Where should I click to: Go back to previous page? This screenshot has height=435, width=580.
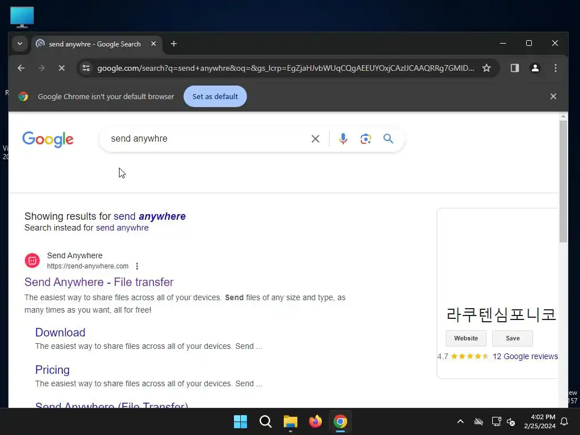click(x=21, y=68)
